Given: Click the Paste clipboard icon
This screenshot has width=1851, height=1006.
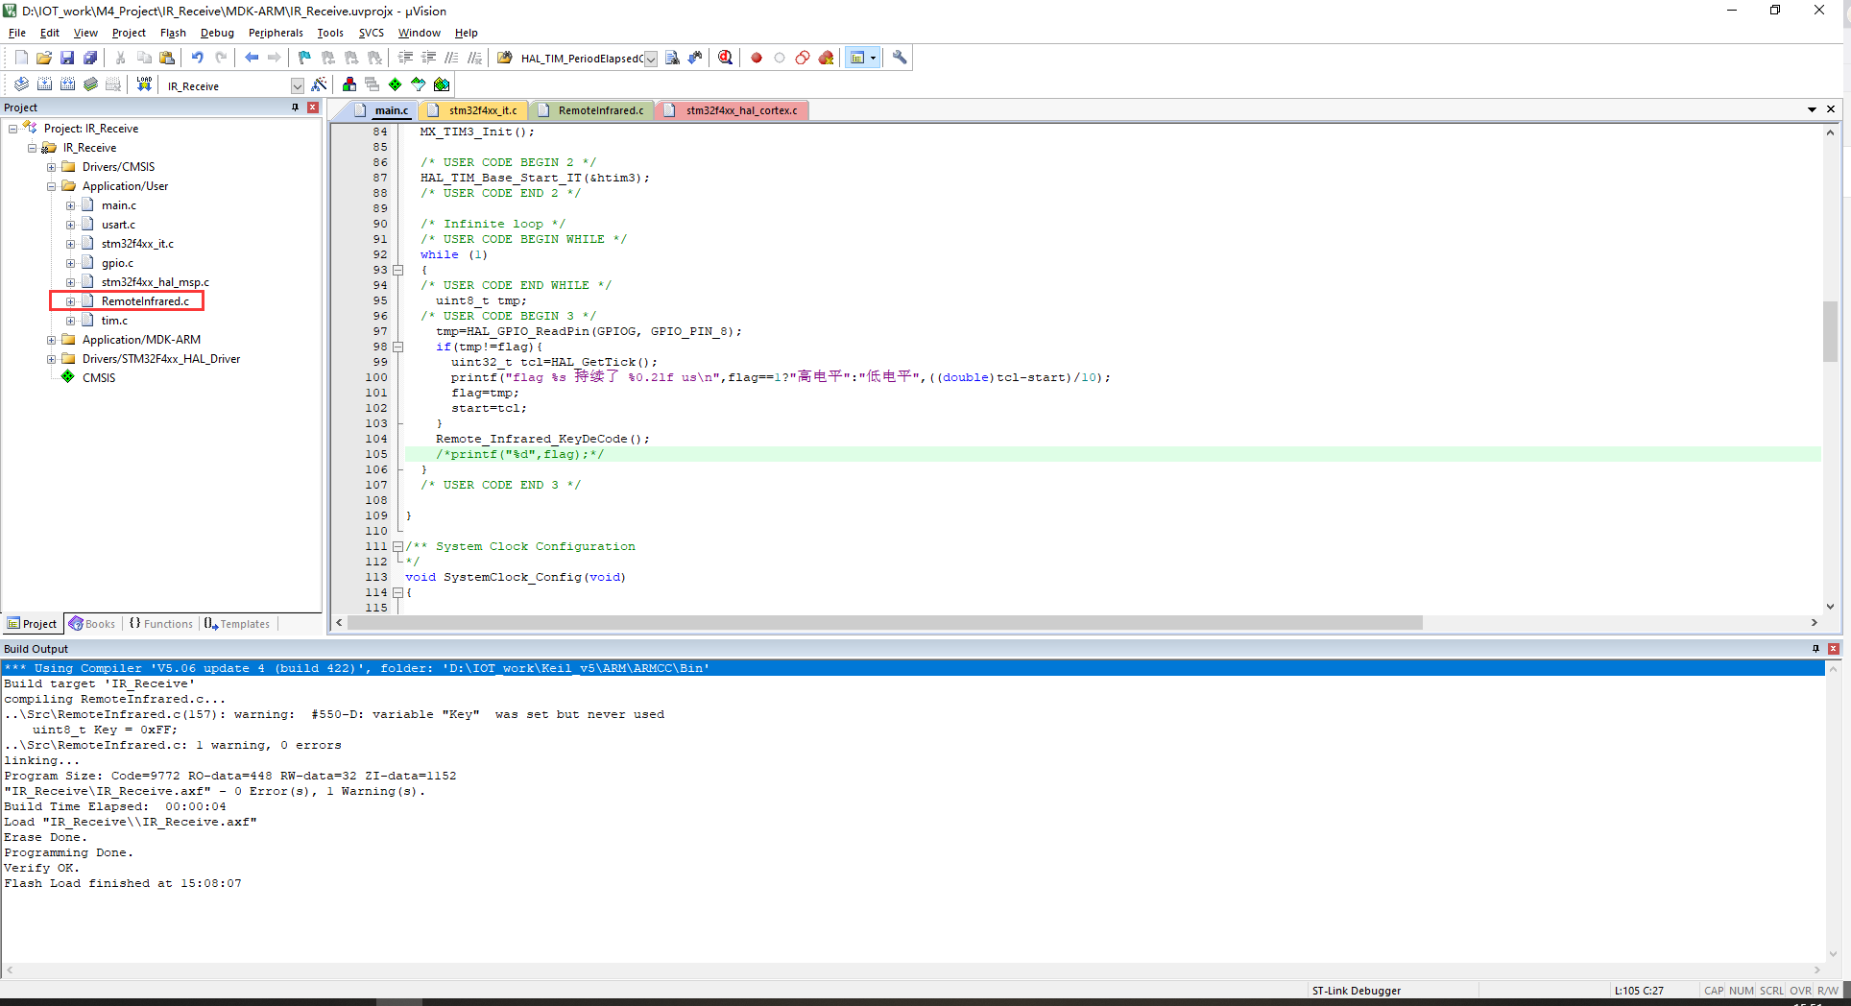Looking at the screenshot, I should [x=167, y=58].
